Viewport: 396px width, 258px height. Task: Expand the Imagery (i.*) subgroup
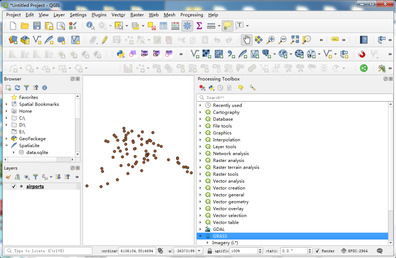(208, 242)
